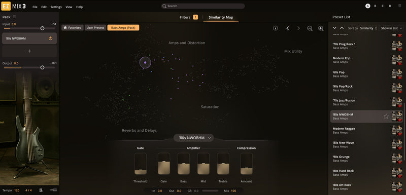Adjust the Gate Threshold control
This screenshot has height=195, width=406.
tap(141, 164)
